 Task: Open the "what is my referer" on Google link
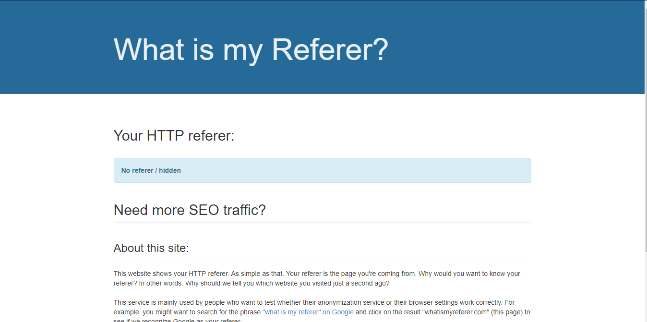coord(308,312)
